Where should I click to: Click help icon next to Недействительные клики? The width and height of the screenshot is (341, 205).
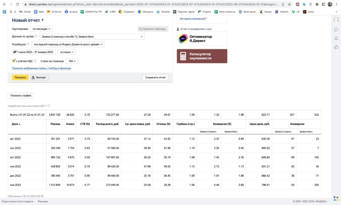pos(49,106)
